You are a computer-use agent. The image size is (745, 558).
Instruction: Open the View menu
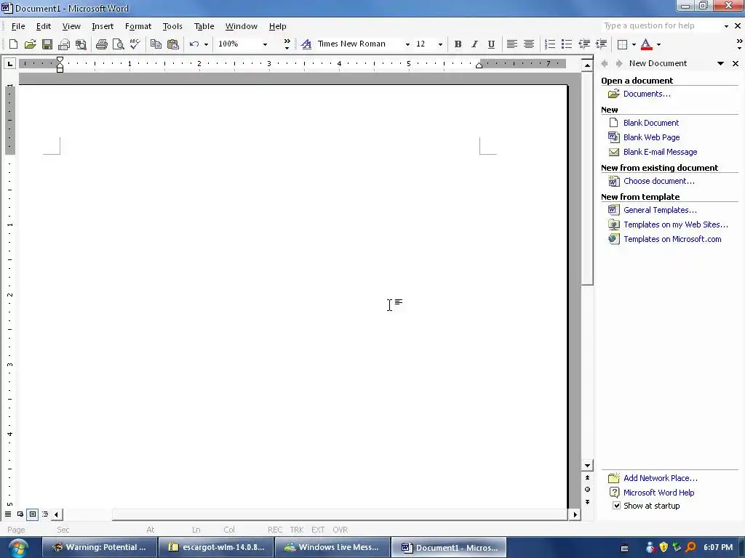click(71, 26)
